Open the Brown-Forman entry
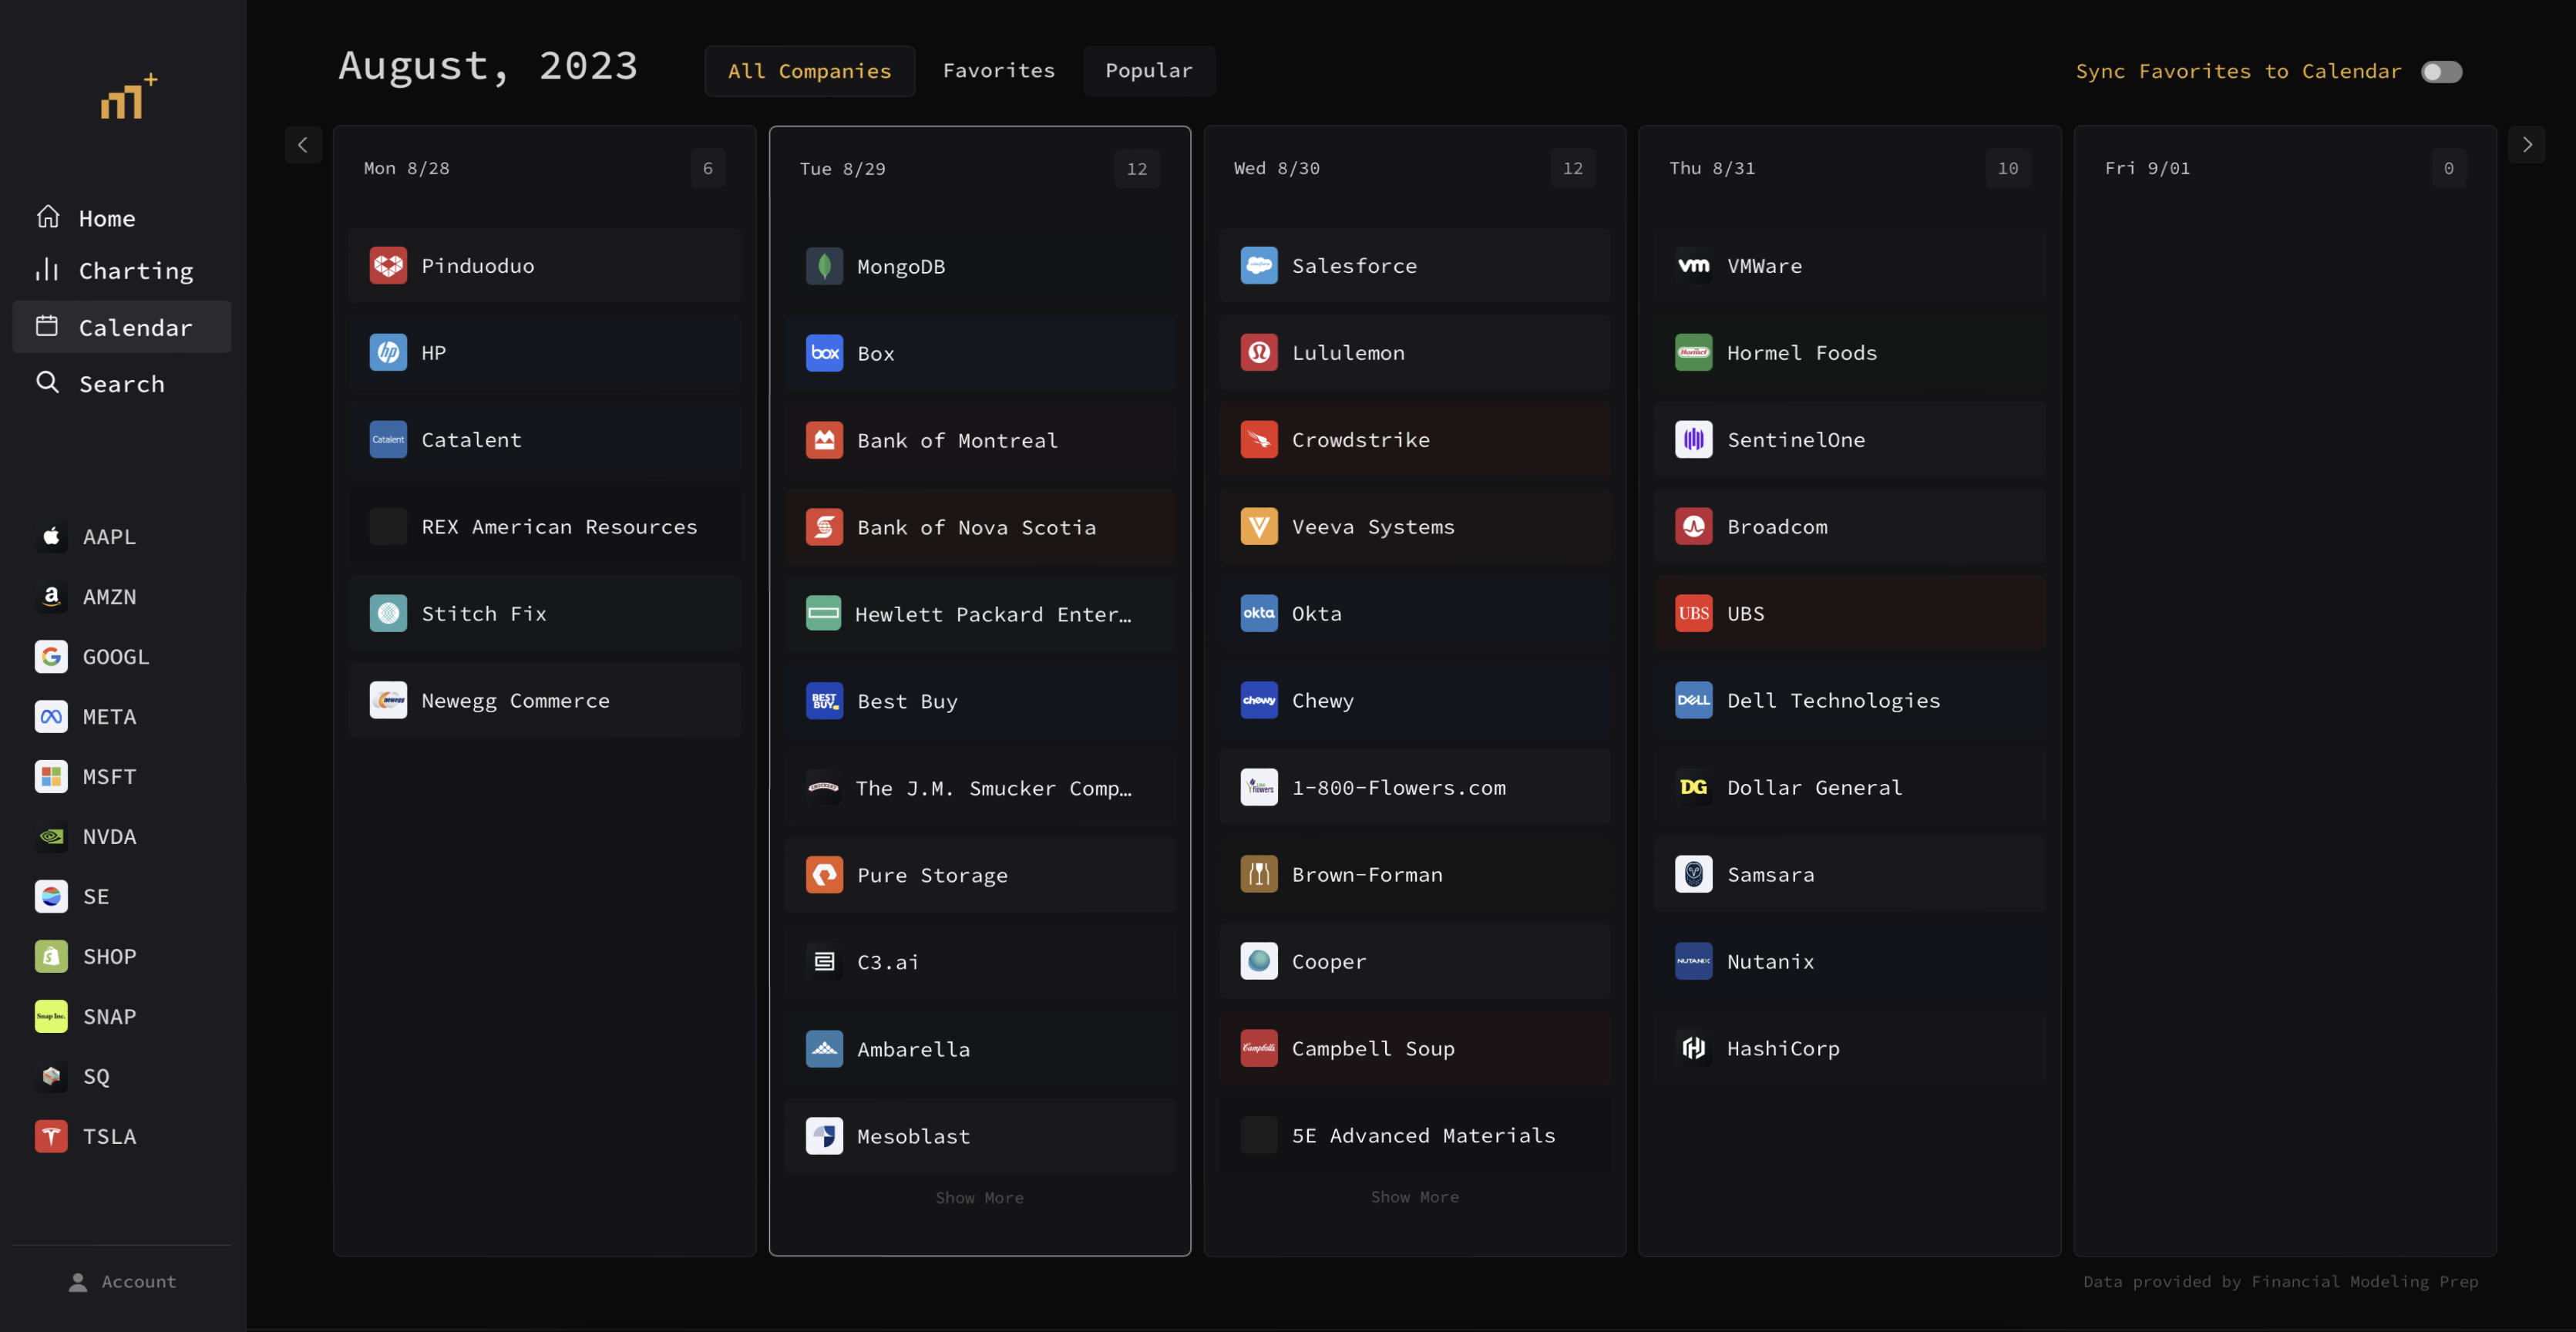 point(1414,875)
